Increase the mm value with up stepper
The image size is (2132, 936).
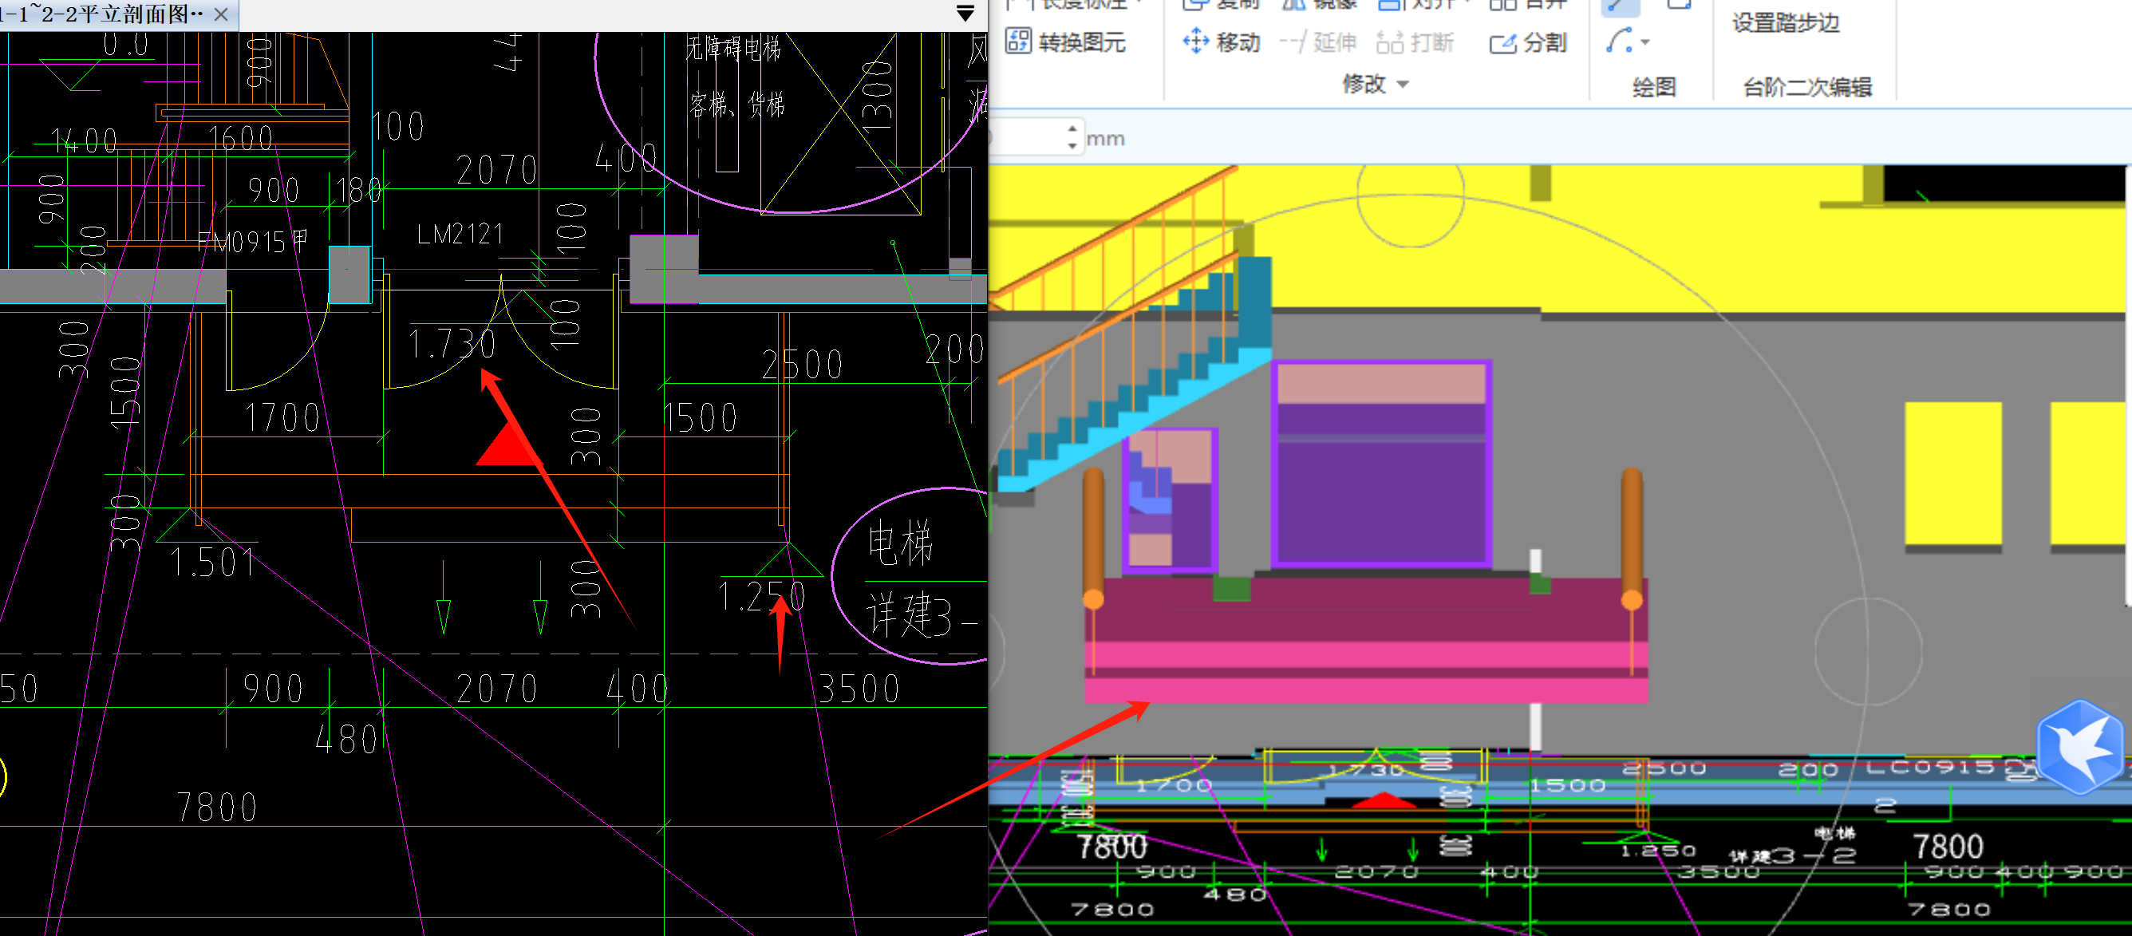coord(1072,129)
